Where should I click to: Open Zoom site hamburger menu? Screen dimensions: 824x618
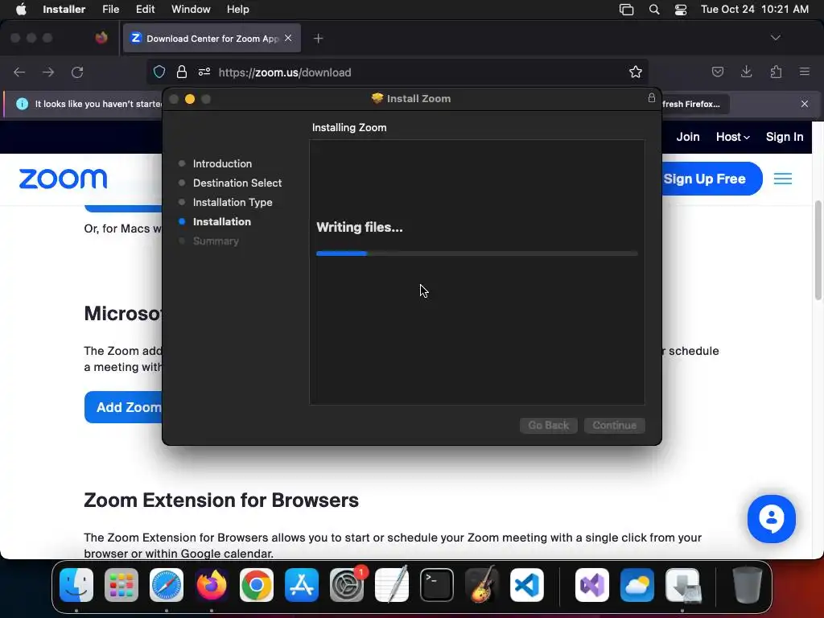pos(782,179)
